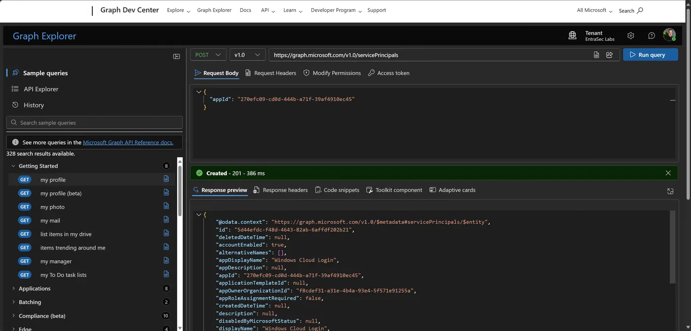Open docs icon for items trending around me
Image resolution: width=691 pixels, height=331 pixels.
click(166, 247)
